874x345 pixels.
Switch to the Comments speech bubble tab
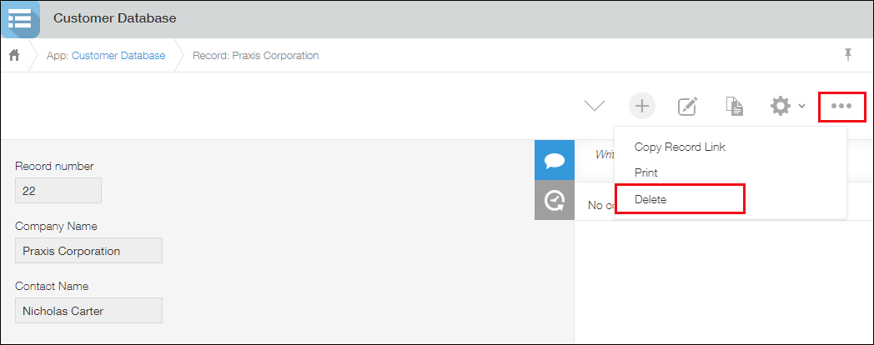tap(554, 161)
